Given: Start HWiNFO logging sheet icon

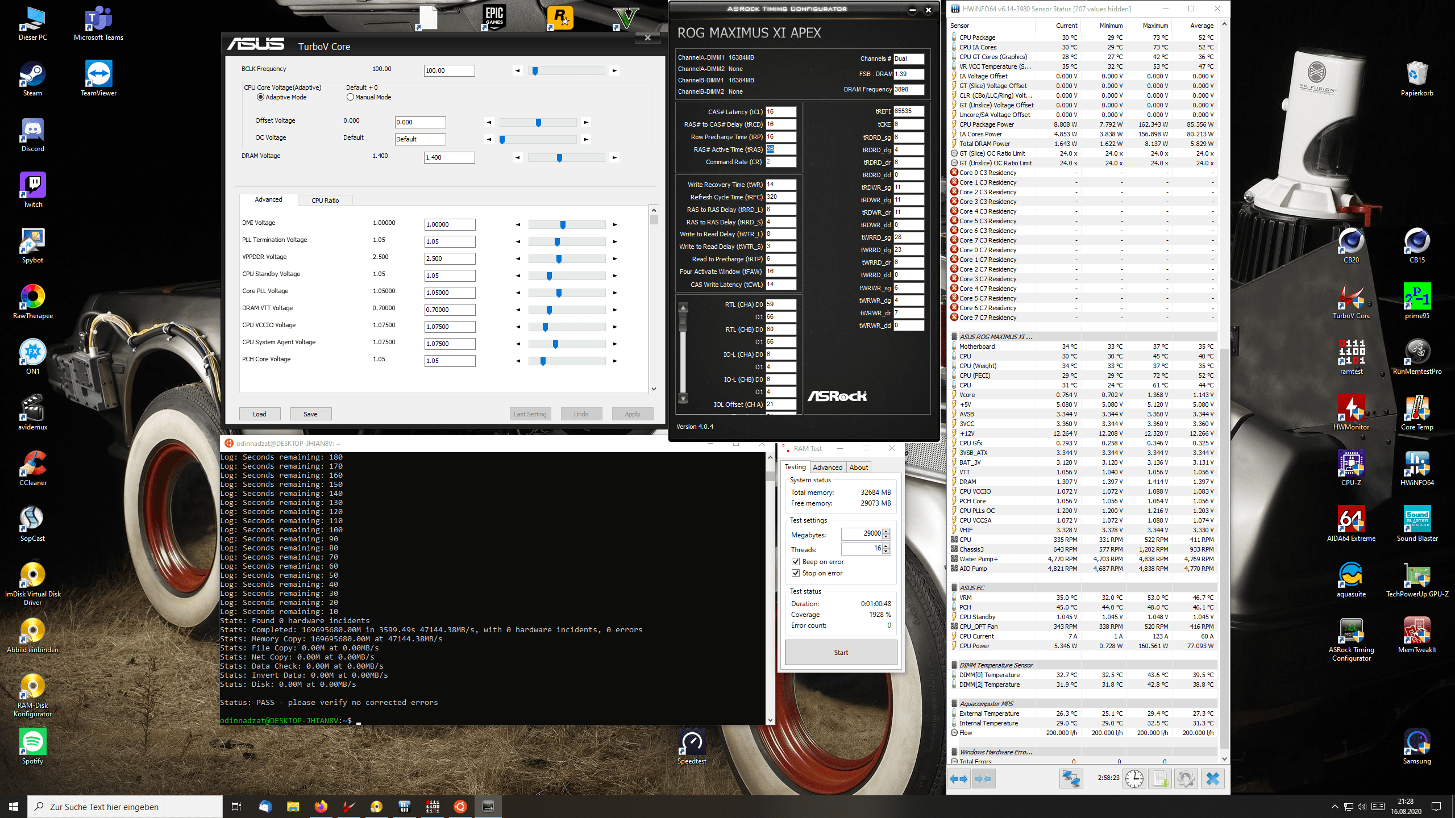Looking at the screenshot, I should pos(1160,779).
